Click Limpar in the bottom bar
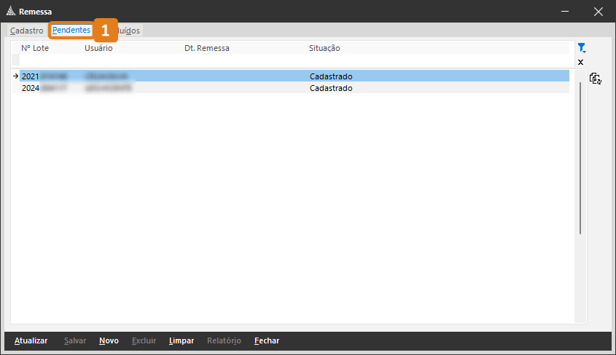 tap(181, 340)
